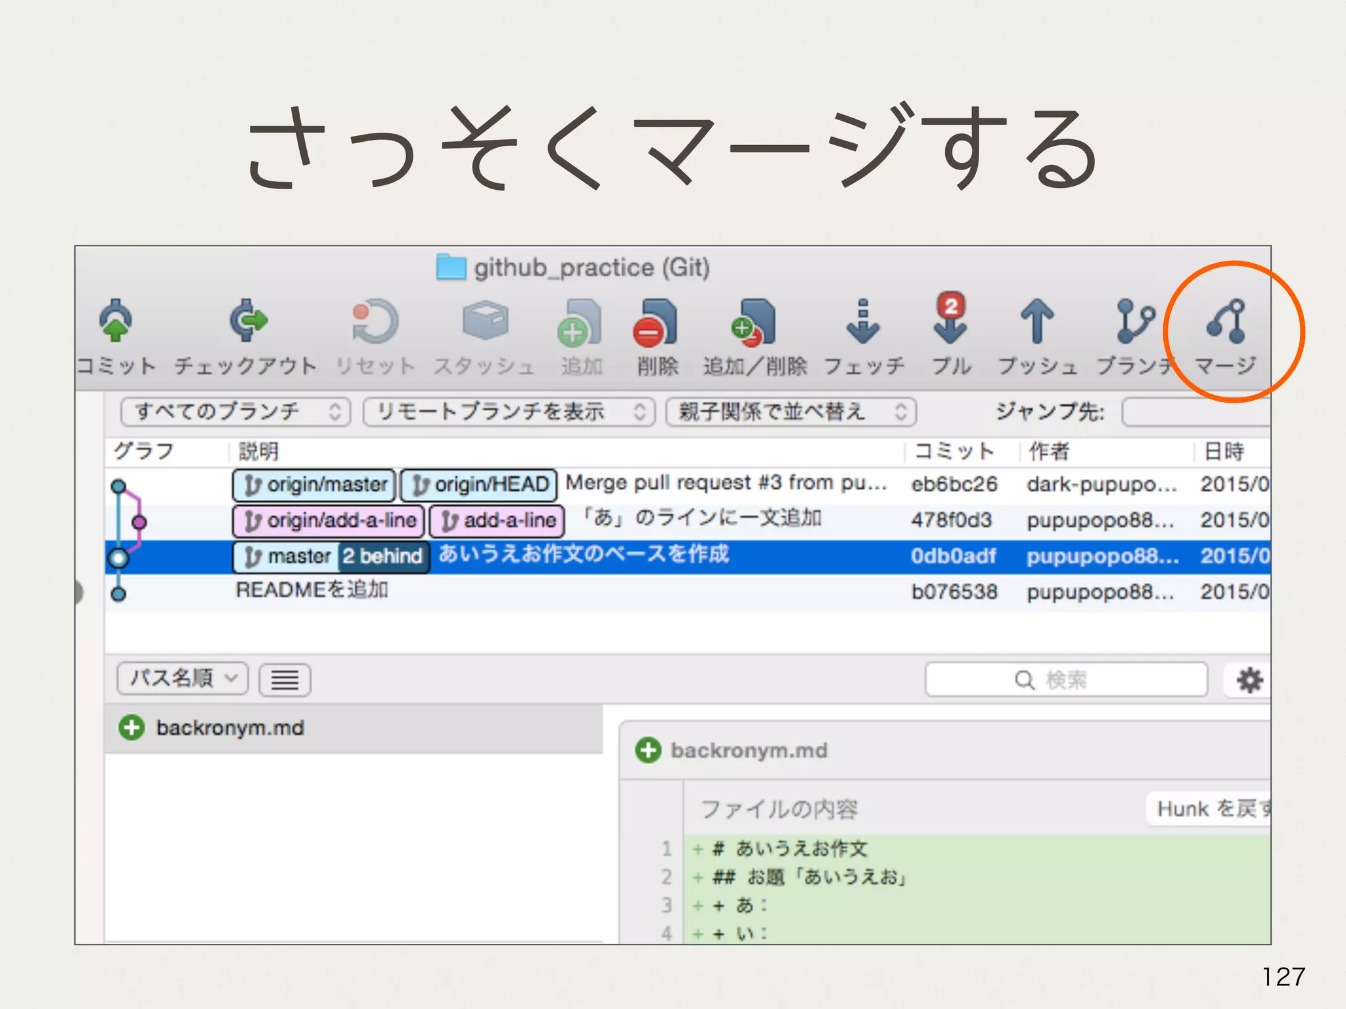Click the Push (プッシュ) toolbar icon
Screen dimensions: 1346x1009
(x=1037, y=322)
